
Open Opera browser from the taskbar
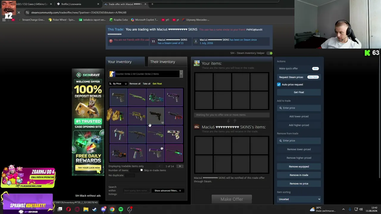pos(68,209)
